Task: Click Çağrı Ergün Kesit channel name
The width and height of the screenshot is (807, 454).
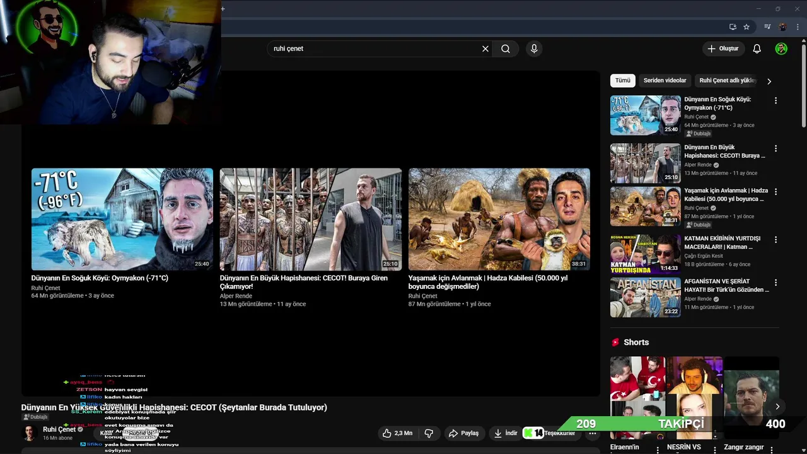Action: coord(704,256)
